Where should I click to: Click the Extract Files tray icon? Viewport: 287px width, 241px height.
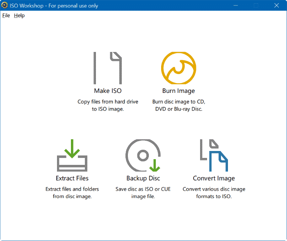click(x=72, y=155)
